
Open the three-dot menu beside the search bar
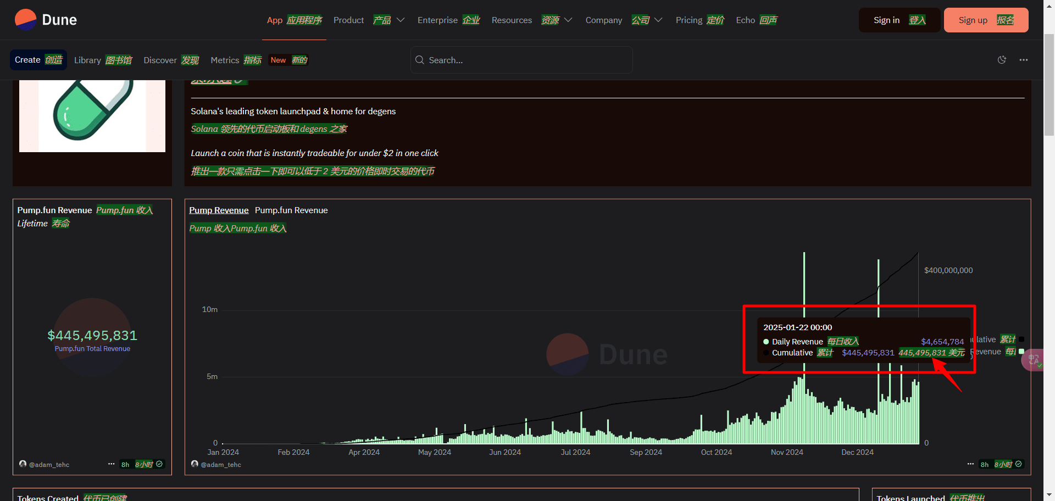[1023, 60]
